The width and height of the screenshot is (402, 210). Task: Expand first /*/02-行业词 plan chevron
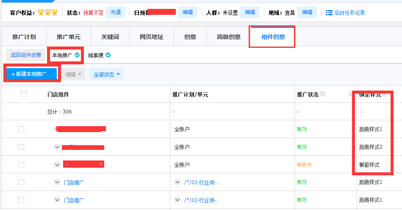click(177, 182)
